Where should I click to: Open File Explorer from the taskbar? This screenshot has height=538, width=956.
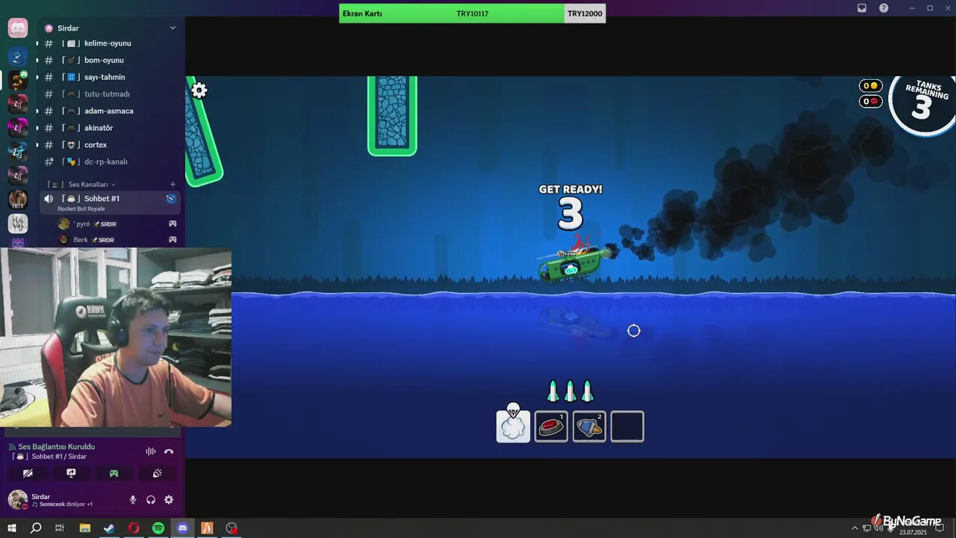click(x=84, y=528)
